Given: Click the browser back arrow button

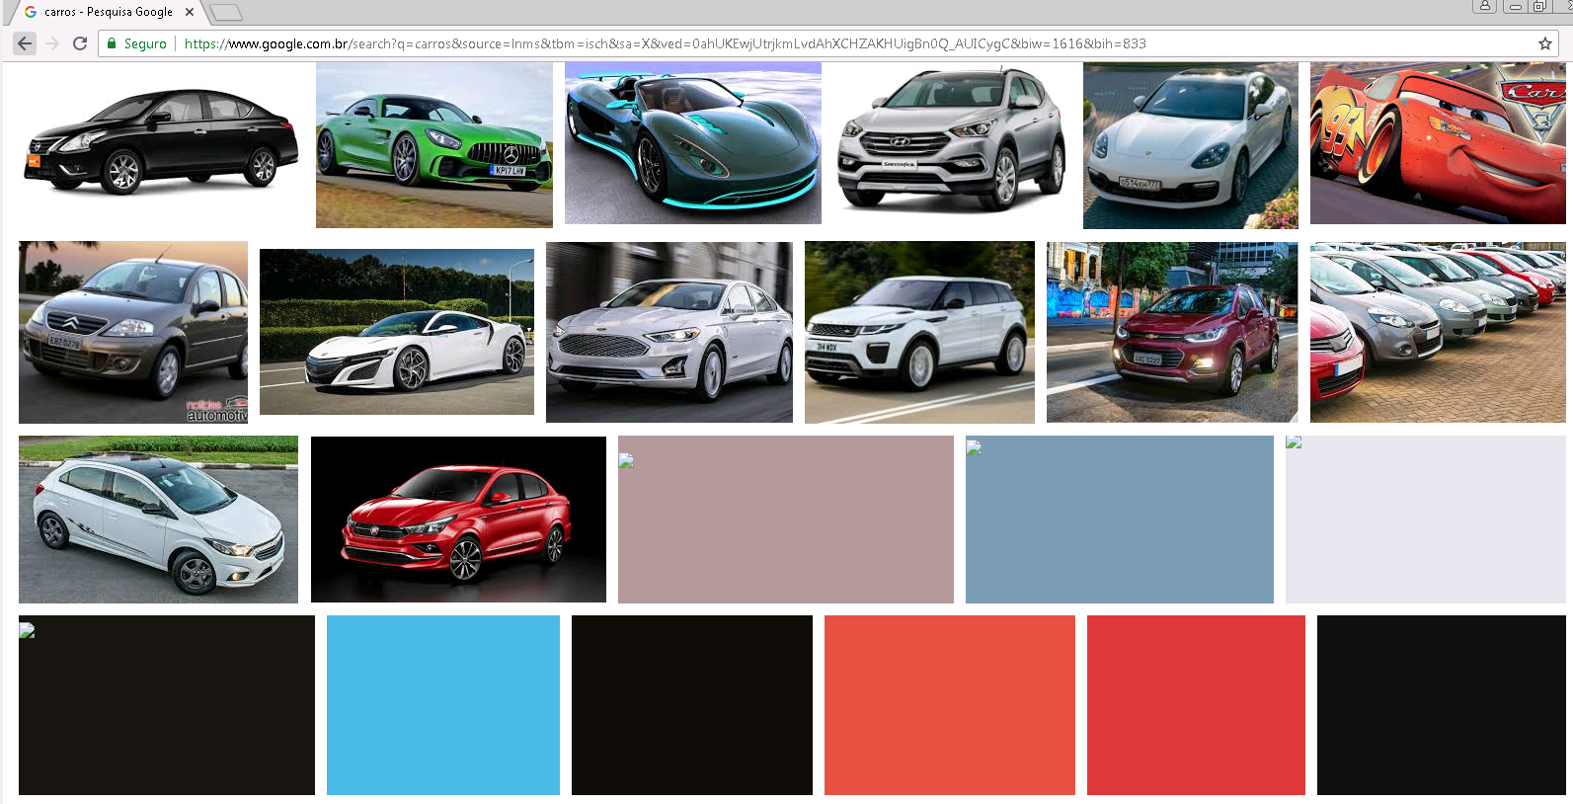Looking at the screenshot, I should coord(25,43).
